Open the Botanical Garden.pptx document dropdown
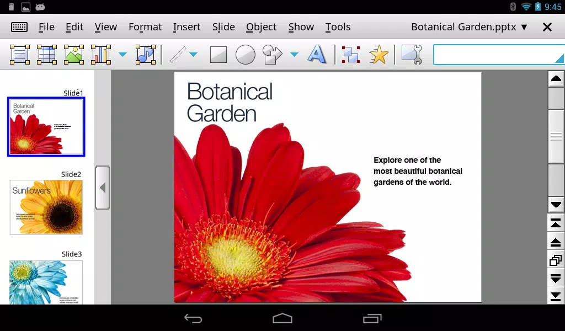565x331 pixels. [x=469, y=27]
